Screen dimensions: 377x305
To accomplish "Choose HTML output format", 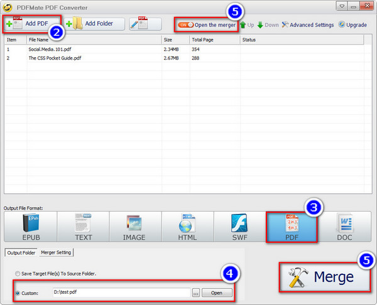I will (x=188, y=227).
